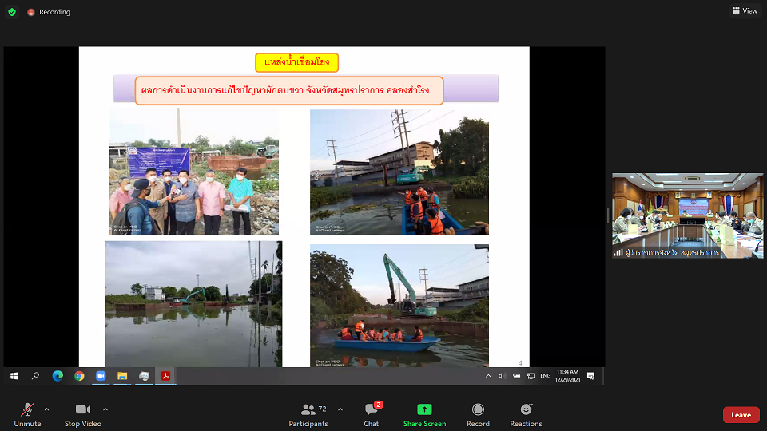The image size is (767, 431).
Task: Click the Recording indicator
Action: point(49,12)
